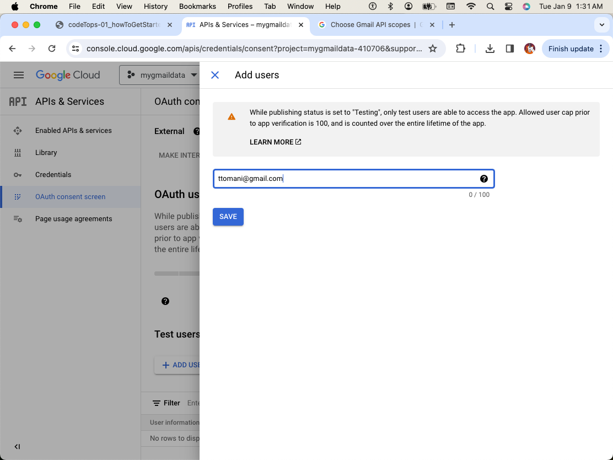Open Chrome downloads
613x460 pixels.
coord(490,49)
